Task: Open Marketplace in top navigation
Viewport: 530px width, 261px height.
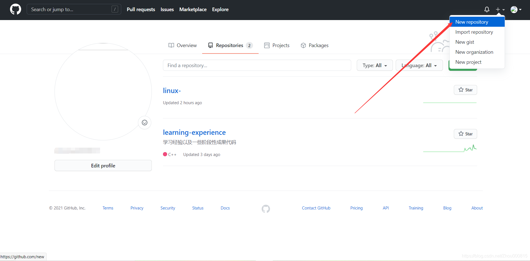Action: 193,9
